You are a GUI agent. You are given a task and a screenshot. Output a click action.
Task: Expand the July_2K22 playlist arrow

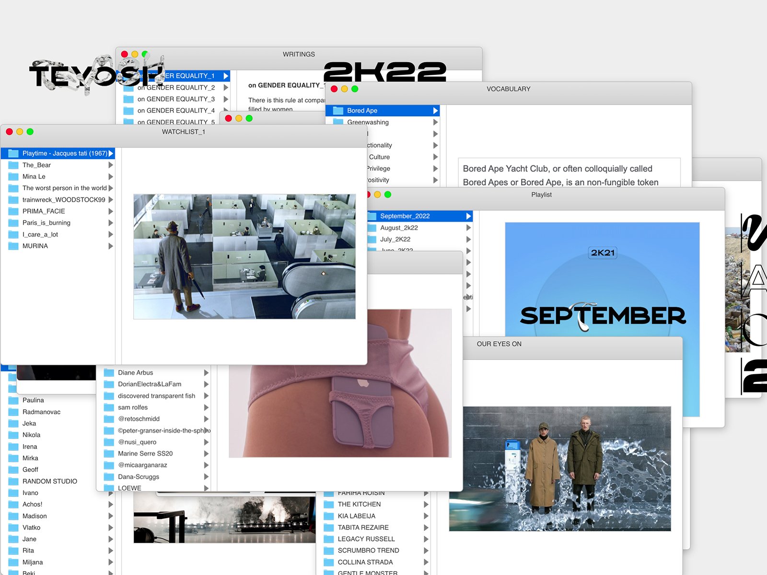pos(468,239)
